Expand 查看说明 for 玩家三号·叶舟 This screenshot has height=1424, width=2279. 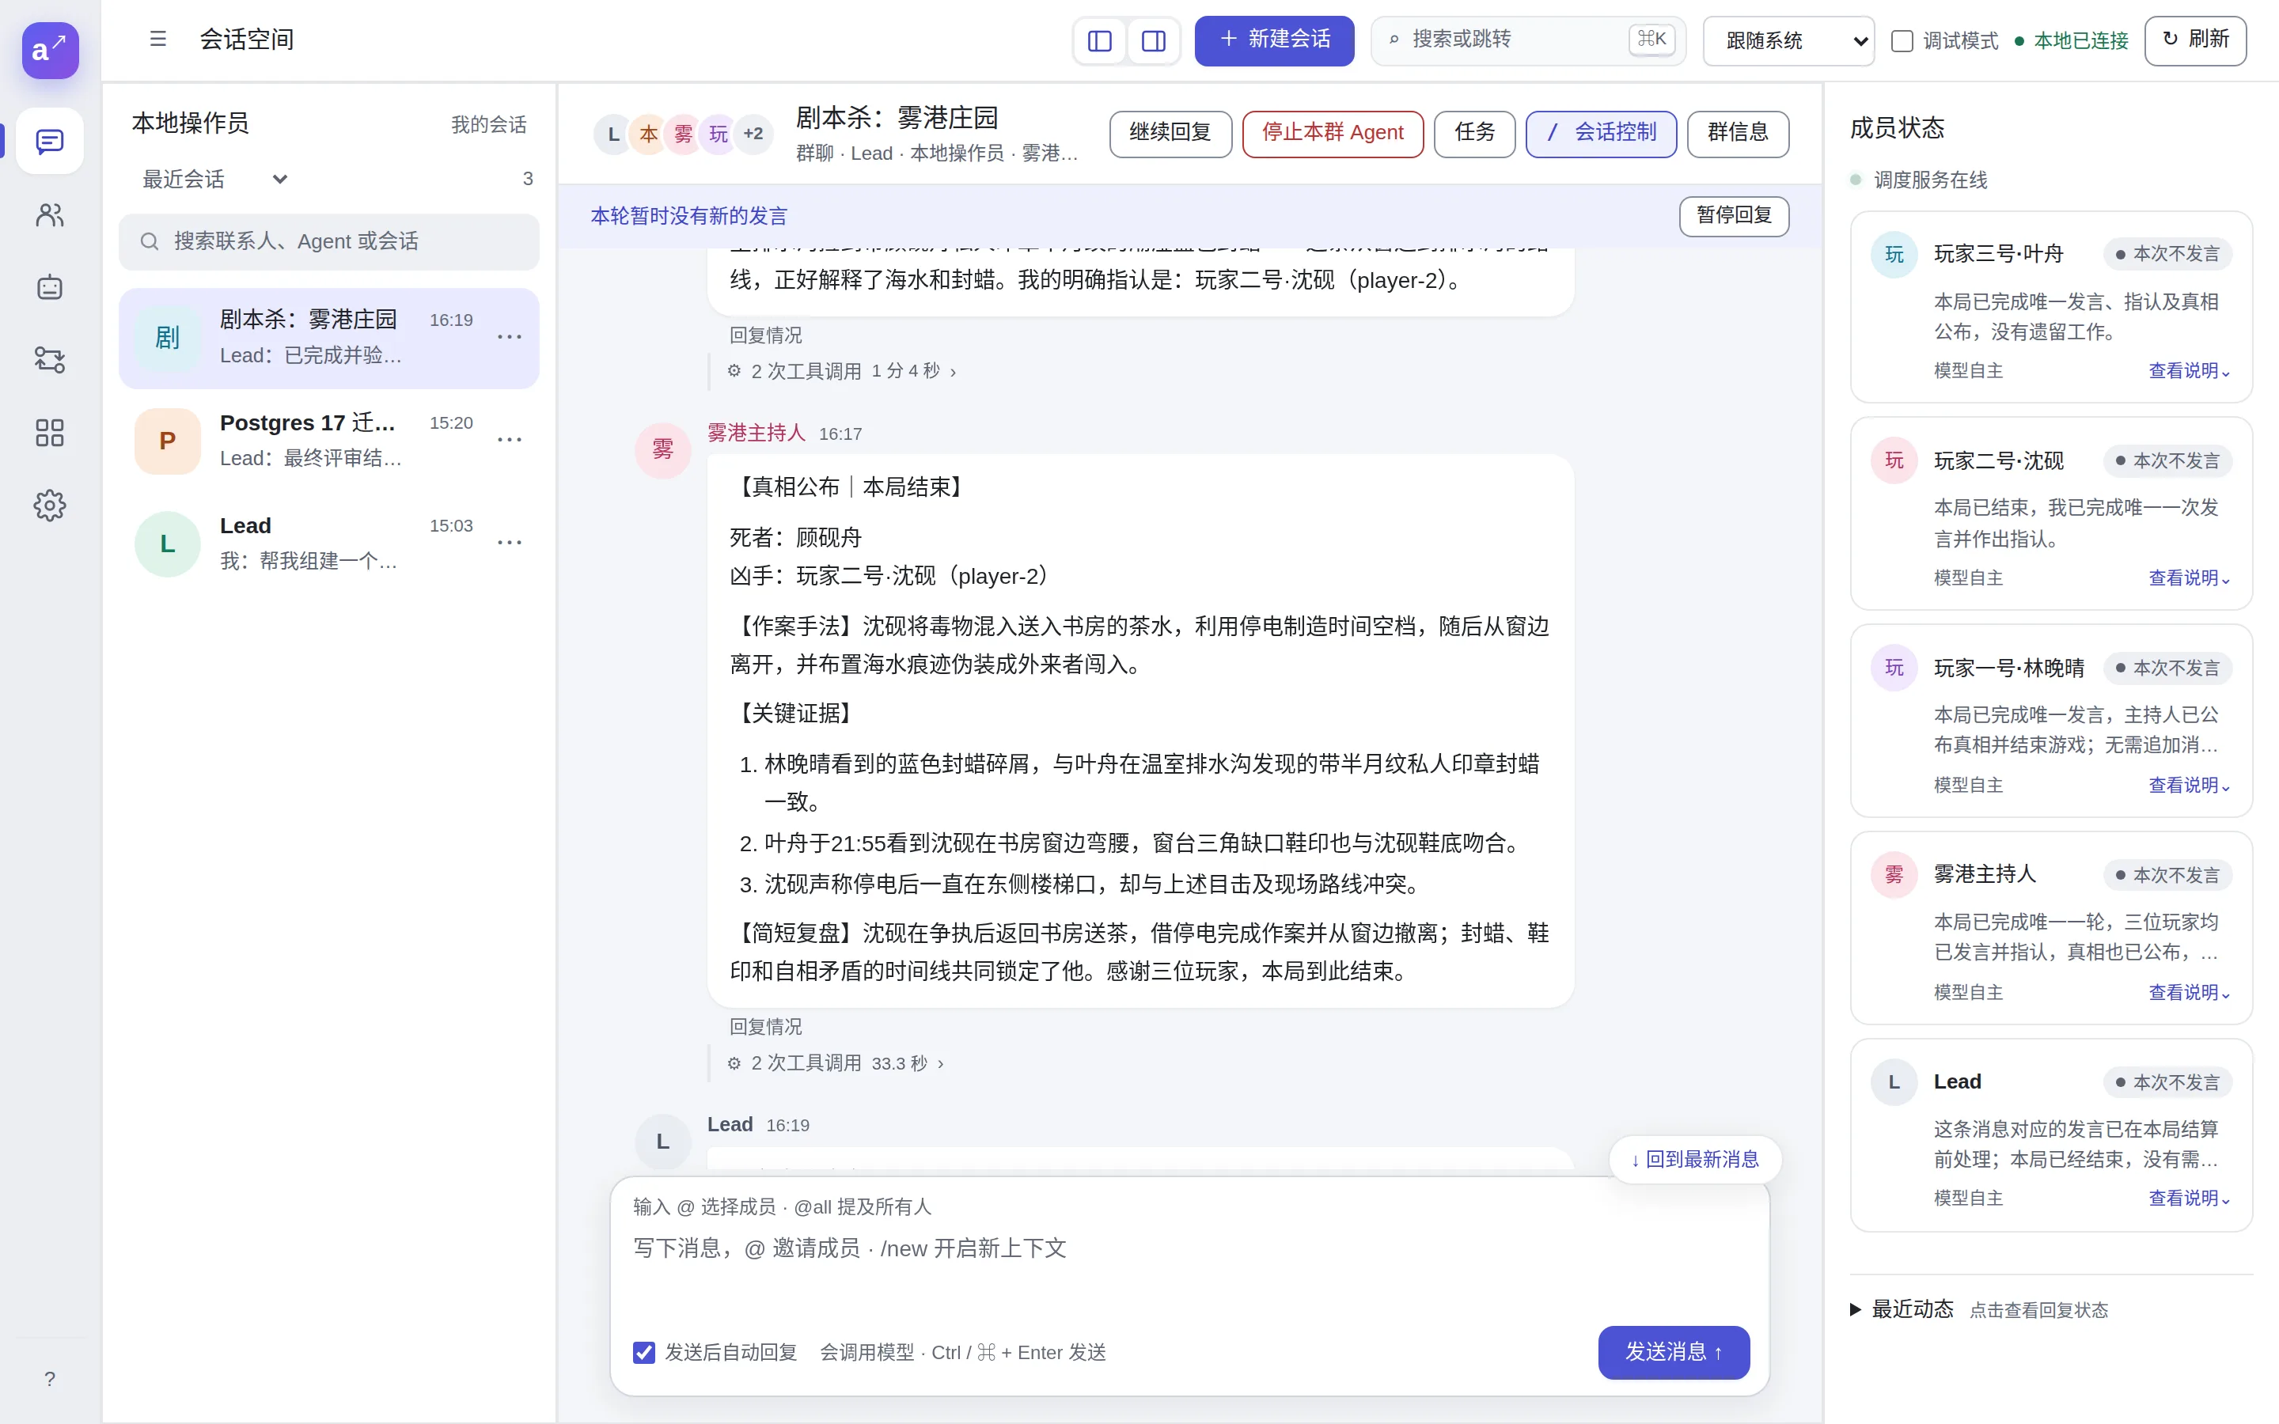(x=2189, y=371)
